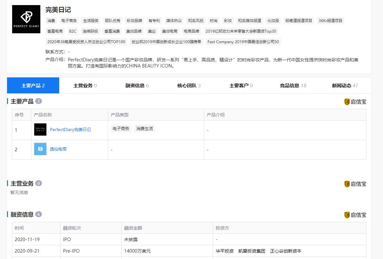The height and width of the screenshot is (259, 383).
Task: Click the 逸仙电商 product icon
Action: pyautogui.click(x=40, y=149)
